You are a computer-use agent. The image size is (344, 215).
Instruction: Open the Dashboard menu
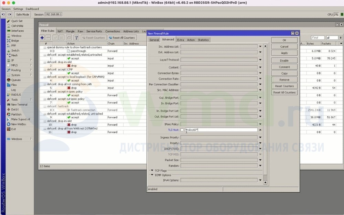[32, 9]
